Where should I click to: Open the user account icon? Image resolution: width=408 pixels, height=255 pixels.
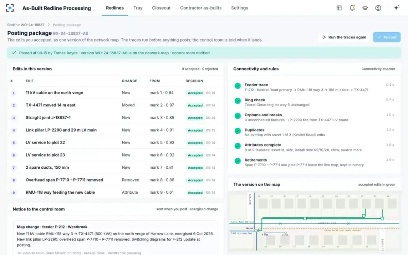click(378, 8)
